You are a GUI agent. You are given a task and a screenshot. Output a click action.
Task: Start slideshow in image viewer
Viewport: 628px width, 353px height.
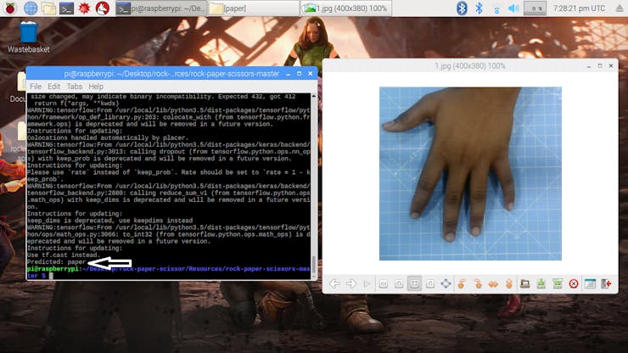coord(367,283)
